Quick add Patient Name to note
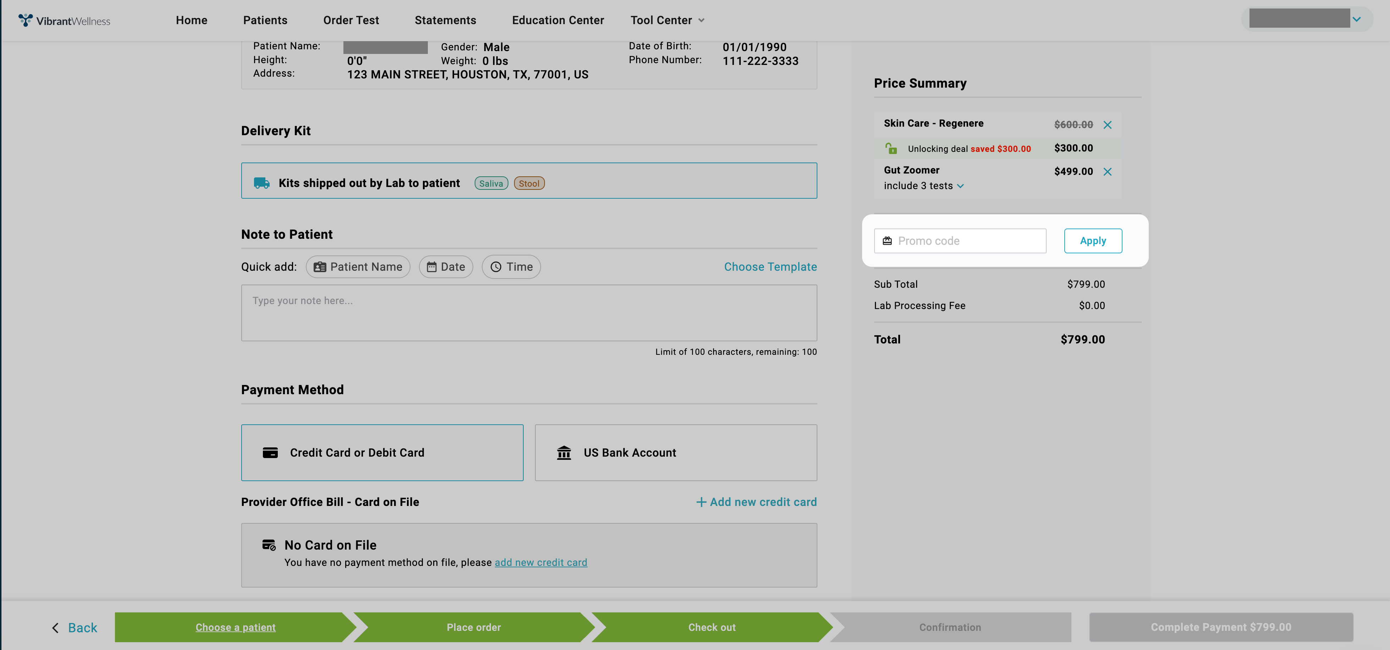Image resolution: width=1390 pixels, height=650 pixels. pyautogui.click(x=358, y=267)
